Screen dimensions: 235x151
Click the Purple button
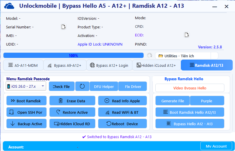pos(207,101)
